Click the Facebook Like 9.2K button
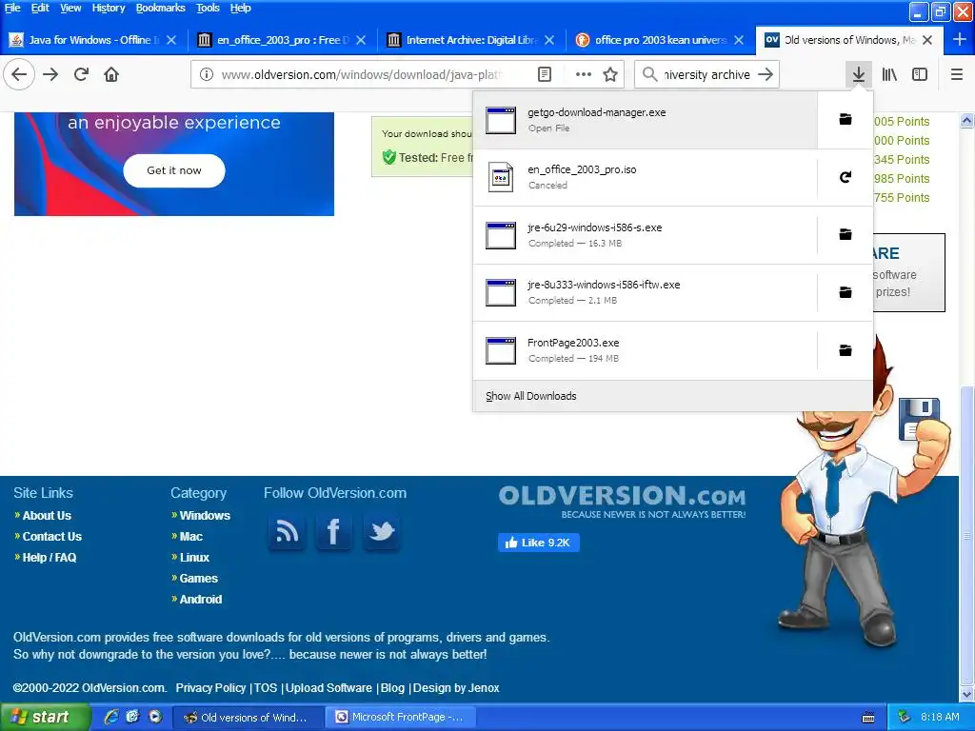Viewport: 975px width, 731px height. click(x=539, y=543)
